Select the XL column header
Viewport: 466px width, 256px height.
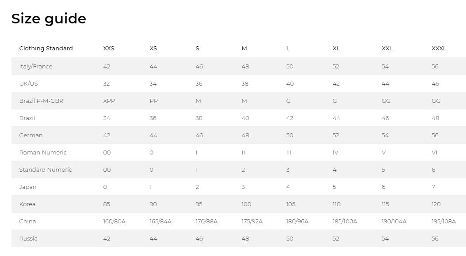[x=336, y=49]
